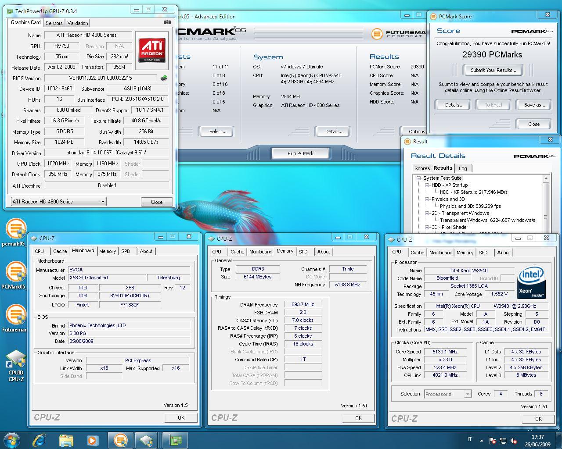This screenshot has width=562, height=449.
Task: Click the Intel Xeon inside logo
Action: coord(532,283)
